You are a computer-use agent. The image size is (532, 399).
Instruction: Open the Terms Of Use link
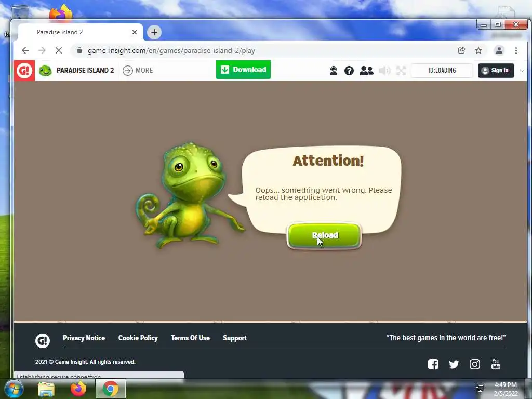click(190, 338)
